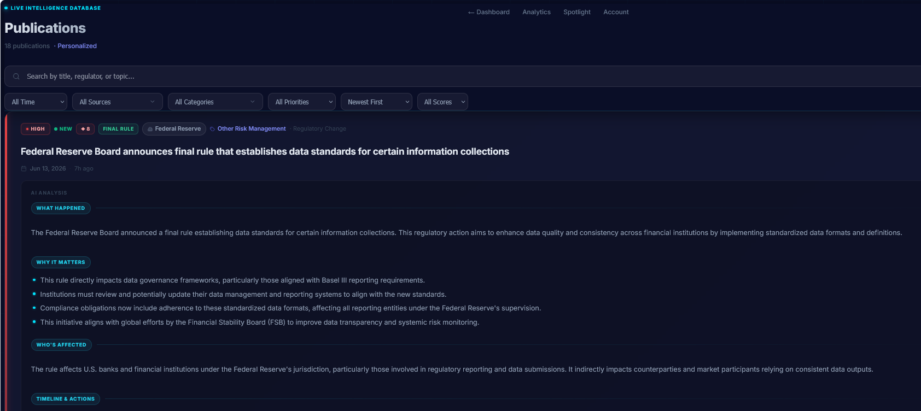This screenshot has width=921, height=411.
Task: Open the Account menu item
Action: pyautogui.click(x=616, y=12)
